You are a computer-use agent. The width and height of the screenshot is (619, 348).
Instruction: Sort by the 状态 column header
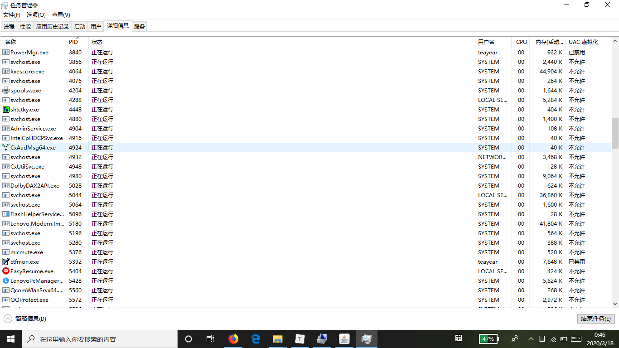(282, 42)
